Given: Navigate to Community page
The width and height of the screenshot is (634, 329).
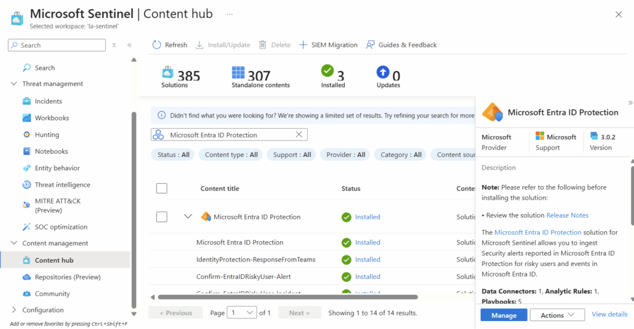Looking at the screenshot, I should coord(52,294).
